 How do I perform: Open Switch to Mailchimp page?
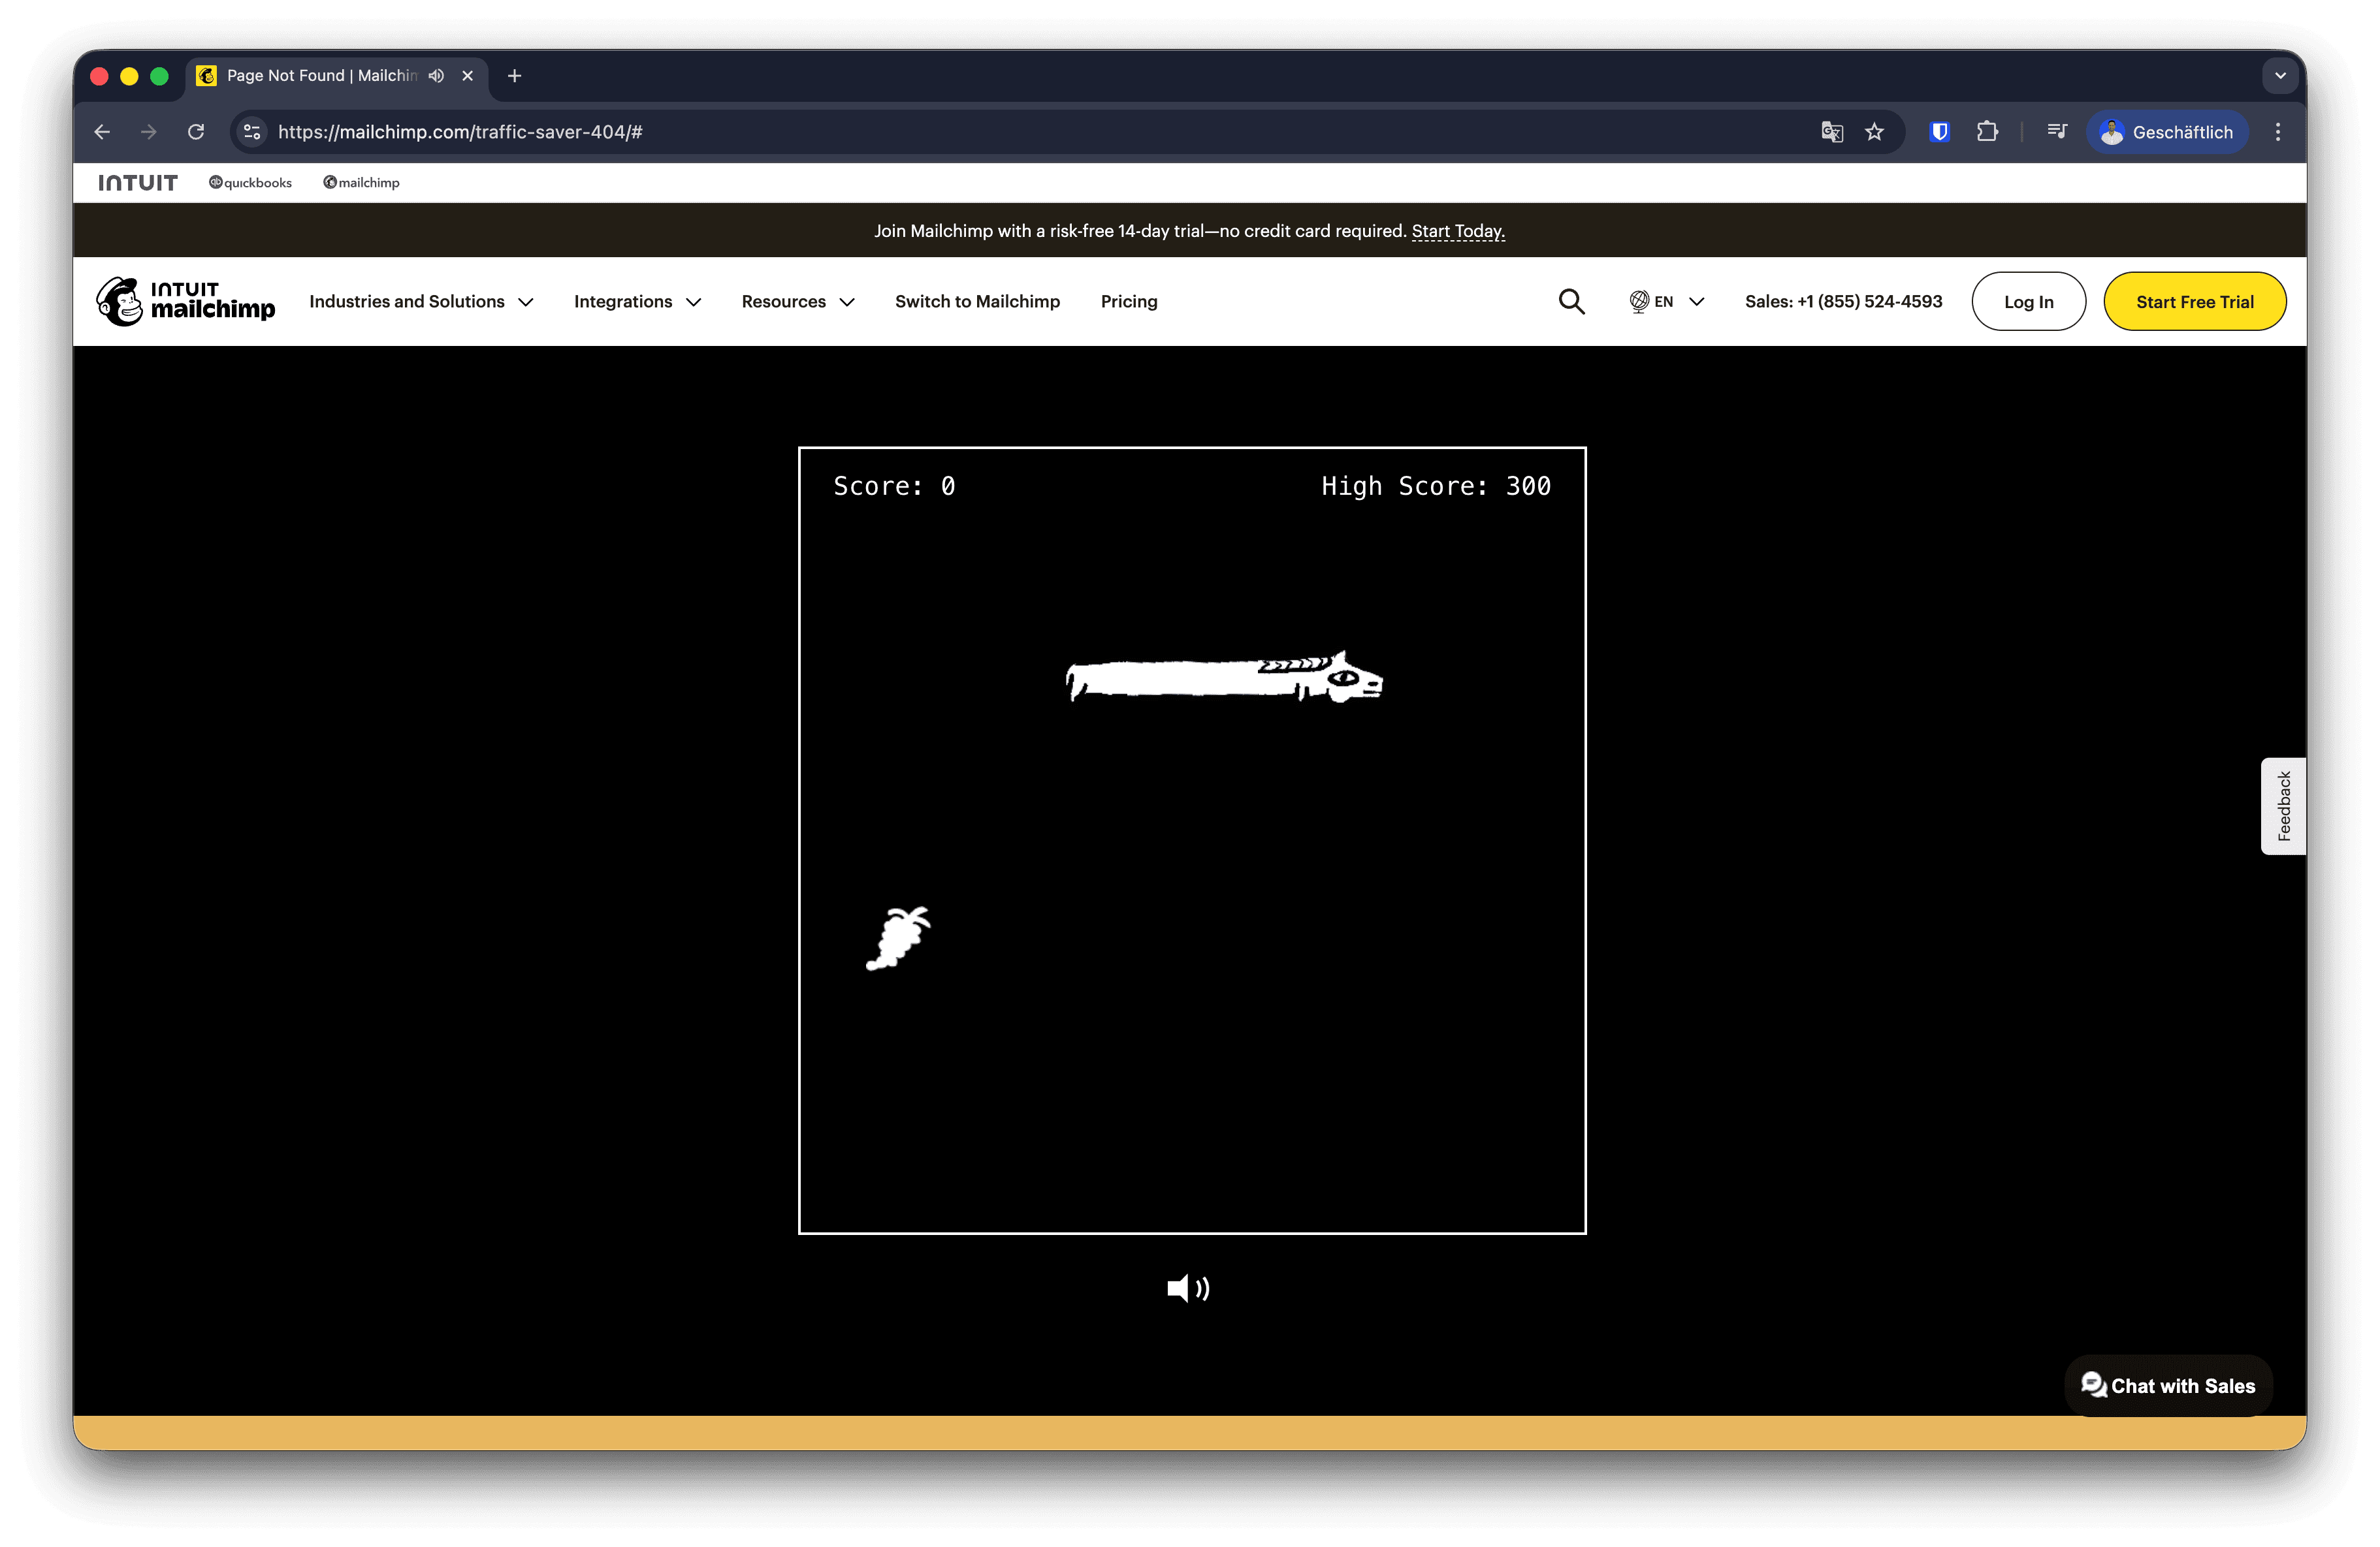coord(977,302)
